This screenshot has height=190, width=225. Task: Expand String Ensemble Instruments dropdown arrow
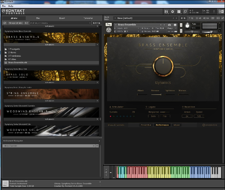click(x=97, y=101)
